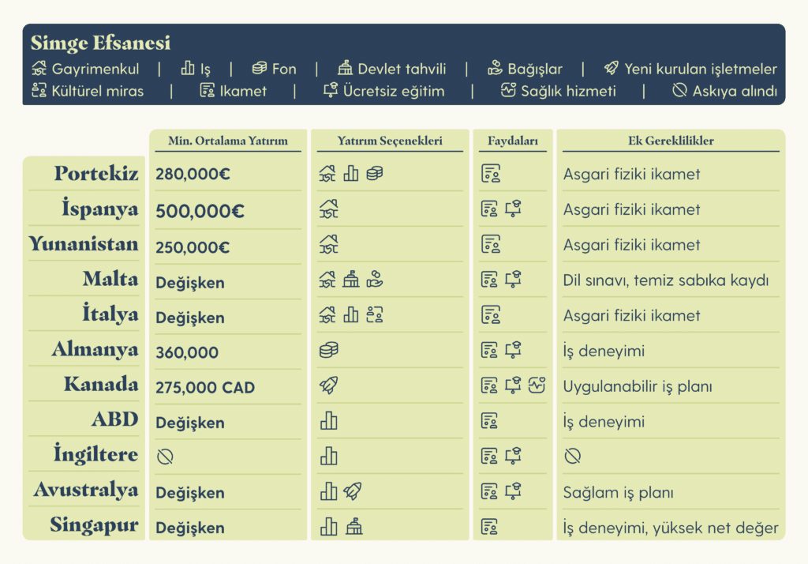Click the Kültürel miras icon in the legend
808x564 pixels.
[x=39, y=91]
